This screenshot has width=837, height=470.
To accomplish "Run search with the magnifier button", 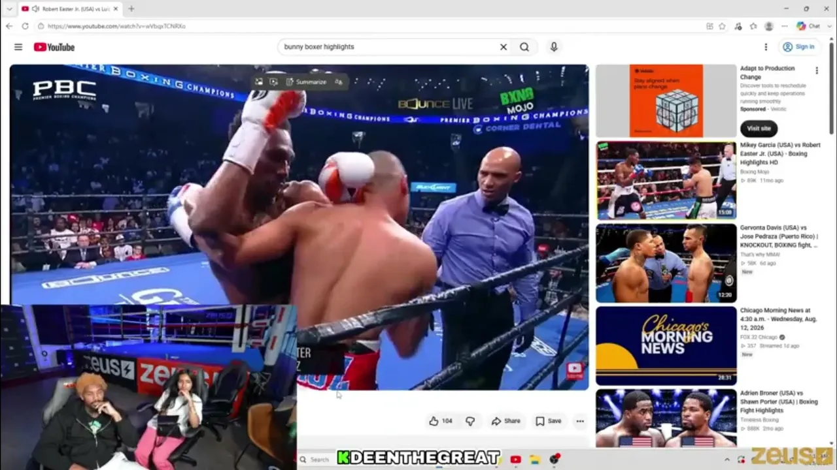I will [524, 47].
